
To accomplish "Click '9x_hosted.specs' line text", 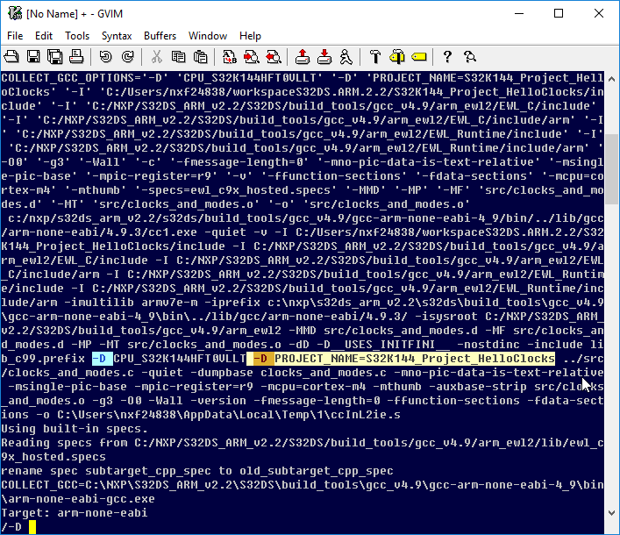I will tap(53, 457).
